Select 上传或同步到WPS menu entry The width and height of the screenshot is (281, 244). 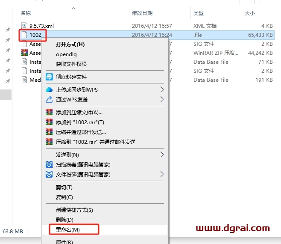(77, 89)
